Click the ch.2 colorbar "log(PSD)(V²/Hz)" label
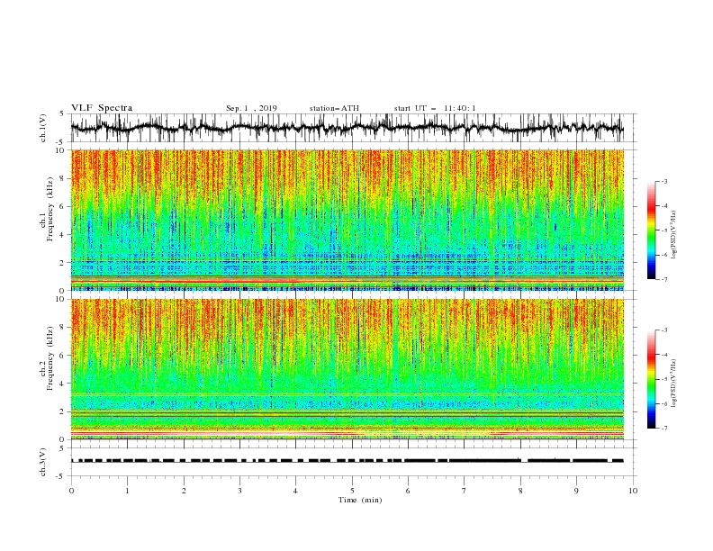Viewport: 713px width, 551px height. 674,384
